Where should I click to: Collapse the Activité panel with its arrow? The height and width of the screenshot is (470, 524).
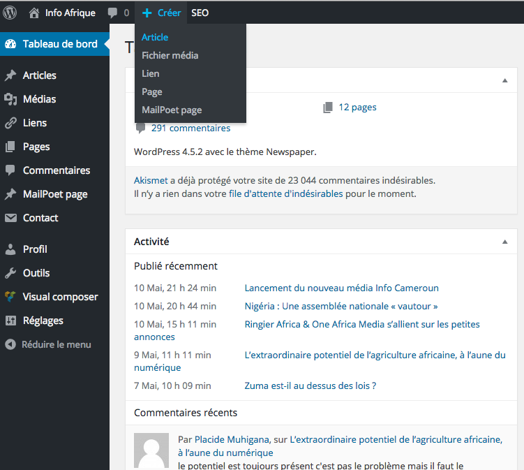click(x=504, y=242)
